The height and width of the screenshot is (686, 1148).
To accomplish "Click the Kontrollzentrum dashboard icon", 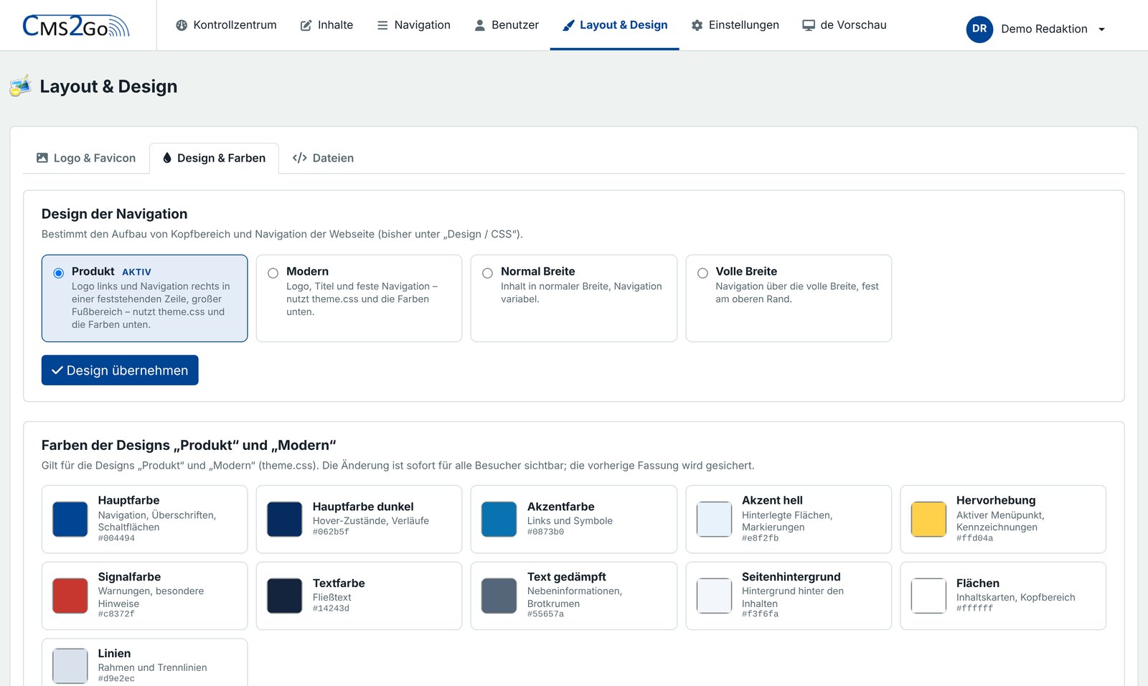I will tap(182, 25).
